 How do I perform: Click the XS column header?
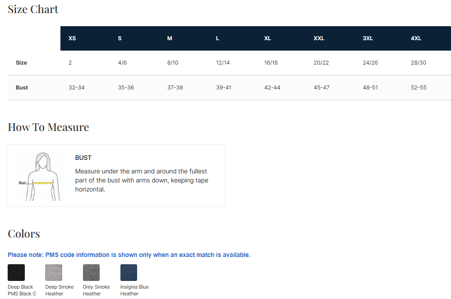pos(72,38)
